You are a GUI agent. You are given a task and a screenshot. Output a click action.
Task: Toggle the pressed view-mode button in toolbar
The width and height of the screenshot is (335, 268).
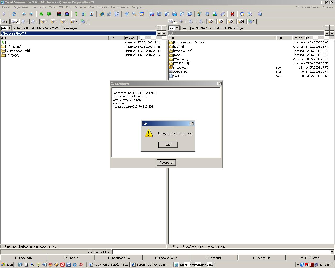click(152, 14)
